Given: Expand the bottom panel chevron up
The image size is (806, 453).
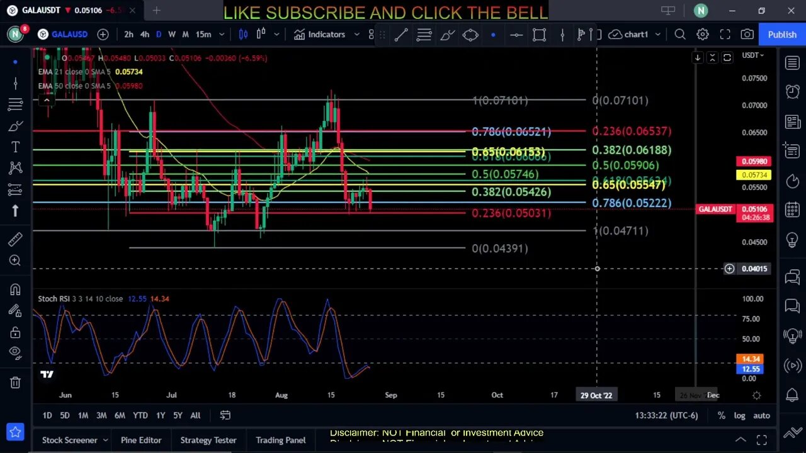Looking at the screenshot, I should [741, 440].
